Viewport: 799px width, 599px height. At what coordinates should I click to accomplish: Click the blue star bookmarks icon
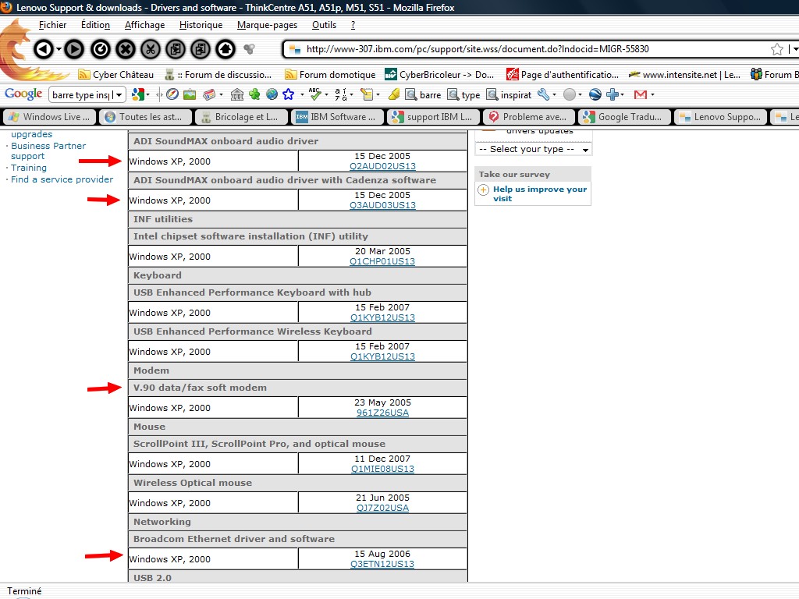(x=289, y=94)
